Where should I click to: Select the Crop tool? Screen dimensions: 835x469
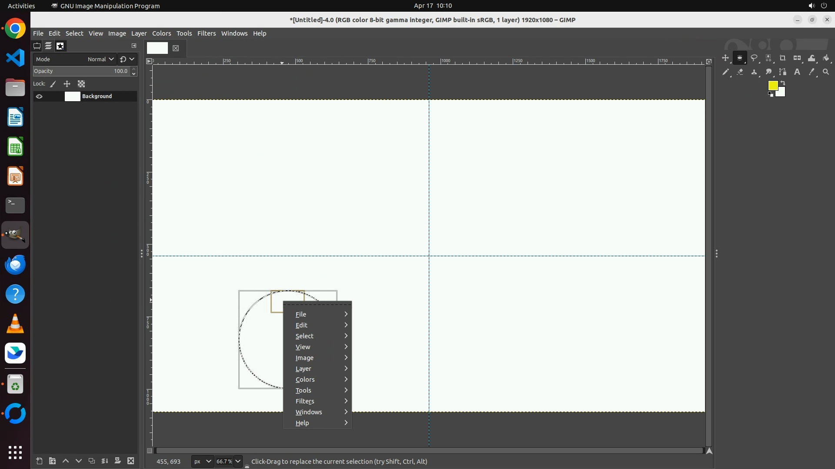pos(783,58)
